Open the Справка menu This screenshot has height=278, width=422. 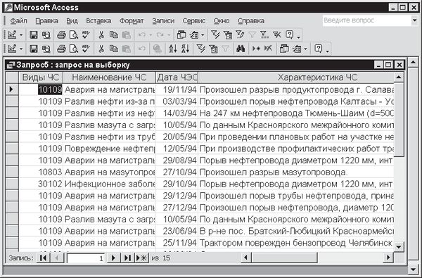pos(251,20)
